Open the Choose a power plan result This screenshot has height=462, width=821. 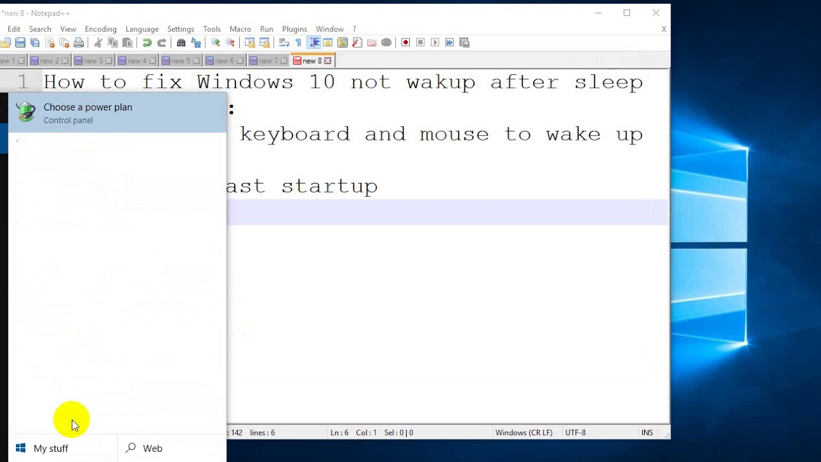pyautogui.click(x=117, y=113)
